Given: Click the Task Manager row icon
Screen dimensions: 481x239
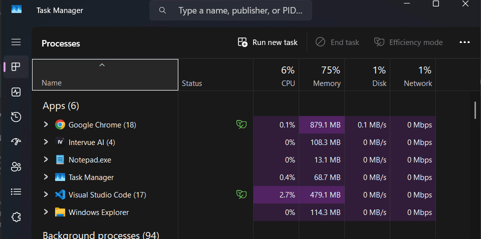Looking at the screenshot, I should pos(60,177).
